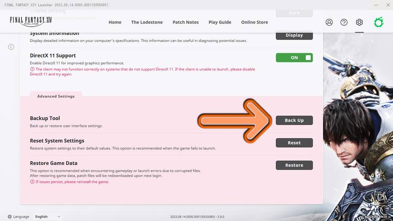Visit the Online Store
This screenshot has width=393, height=221.
point(254,22)
